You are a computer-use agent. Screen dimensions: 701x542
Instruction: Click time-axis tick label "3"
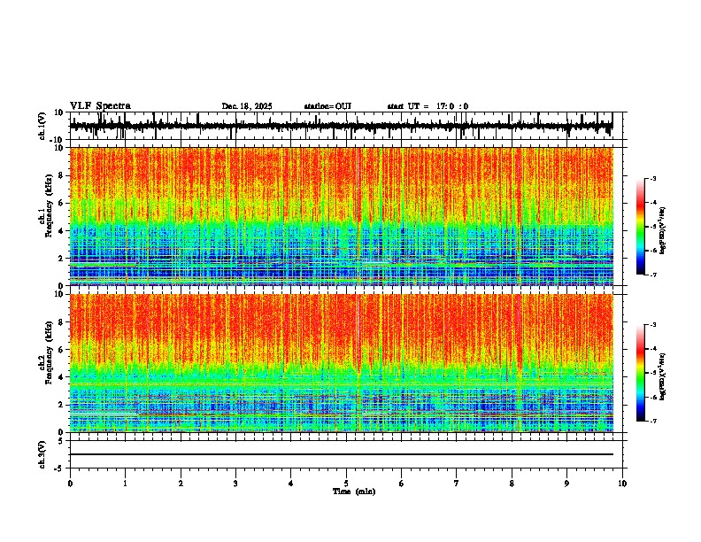pos(235,484)
